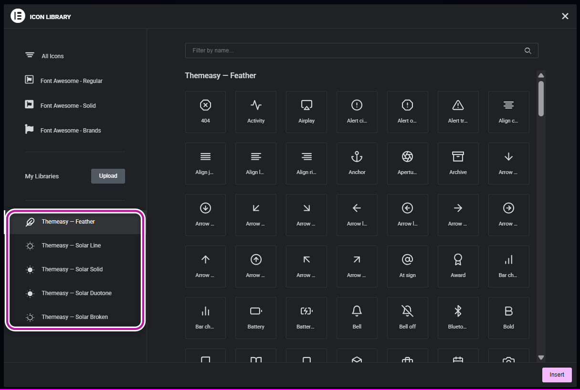Switch to Themeasy — Feather library
The height and width of the screenshot is (390, 580).
pos(75,222)
